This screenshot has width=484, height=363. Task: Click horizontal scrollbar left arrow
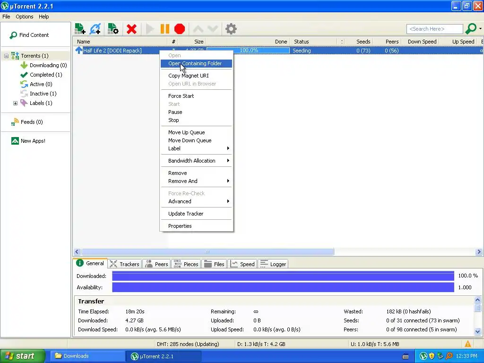(77, 252)
